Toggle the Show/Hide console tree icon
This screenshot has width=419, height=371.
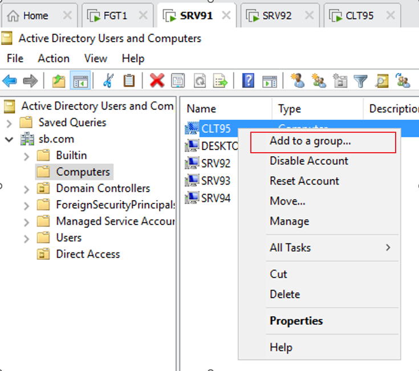coord(80,81)
